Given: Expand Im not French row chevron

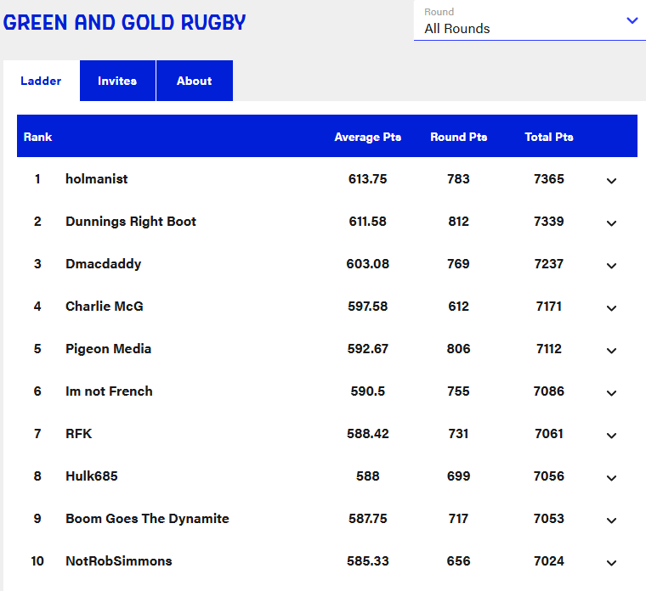Looking at the screenshot, I should (611, 393).
